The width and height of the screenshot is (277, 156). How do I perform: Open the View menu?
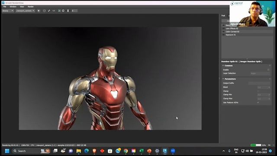pos(22,7)
